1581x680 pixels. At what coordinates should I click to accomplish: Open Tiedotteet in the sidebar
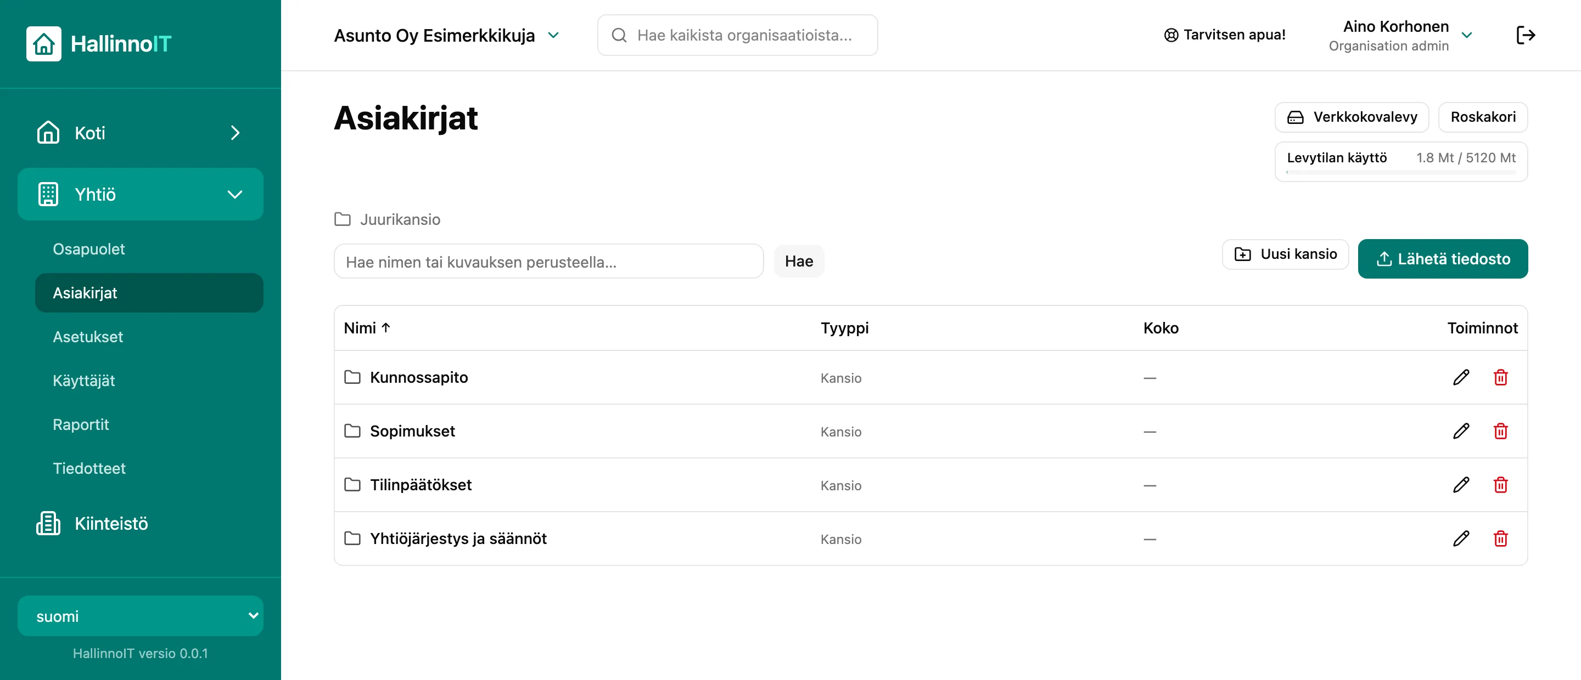coord(89,468)
